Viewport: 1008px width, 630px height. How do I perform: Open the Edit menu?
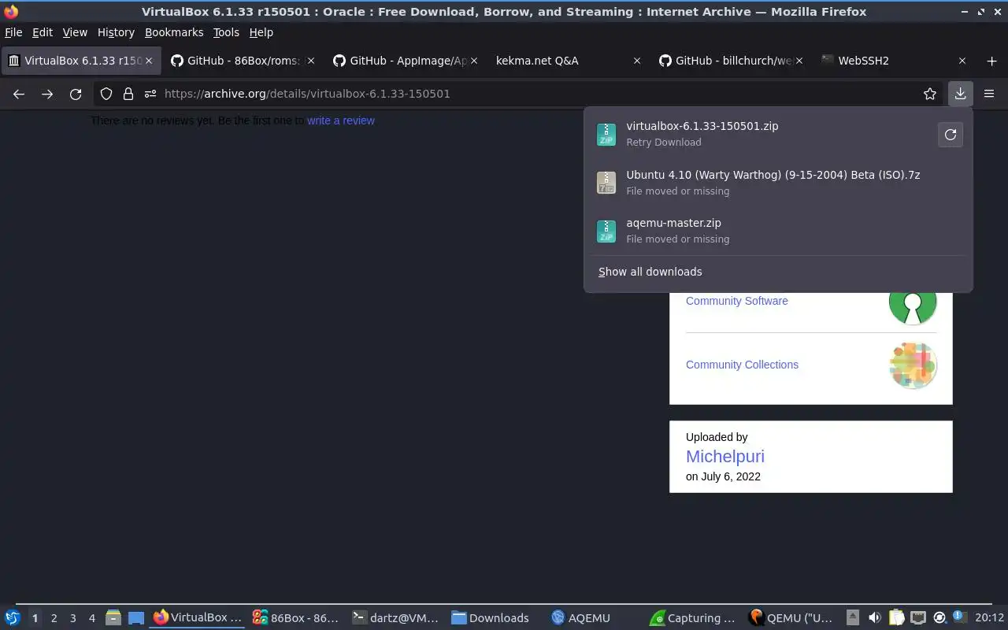click(43, 32)
